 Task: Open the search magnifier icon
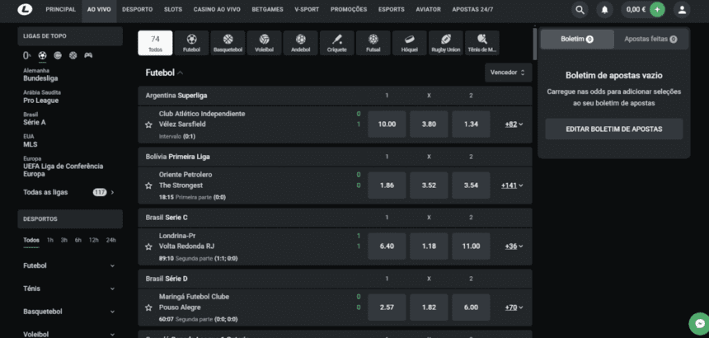click(x=580, y=10)
